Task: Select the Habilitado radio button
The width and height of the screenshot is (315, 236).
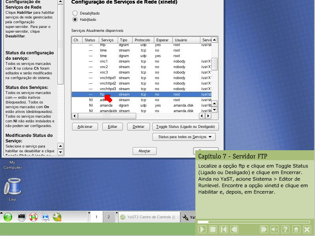Action: click(75, 19)
